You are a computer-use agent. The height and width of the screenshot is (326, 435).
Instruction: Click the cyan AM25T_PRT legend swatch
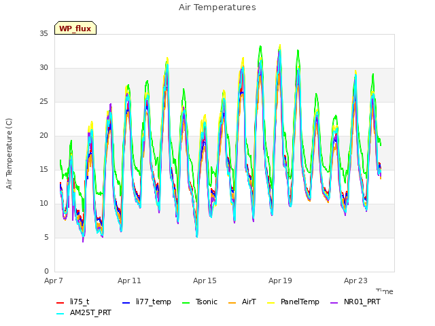click(60, 314)
